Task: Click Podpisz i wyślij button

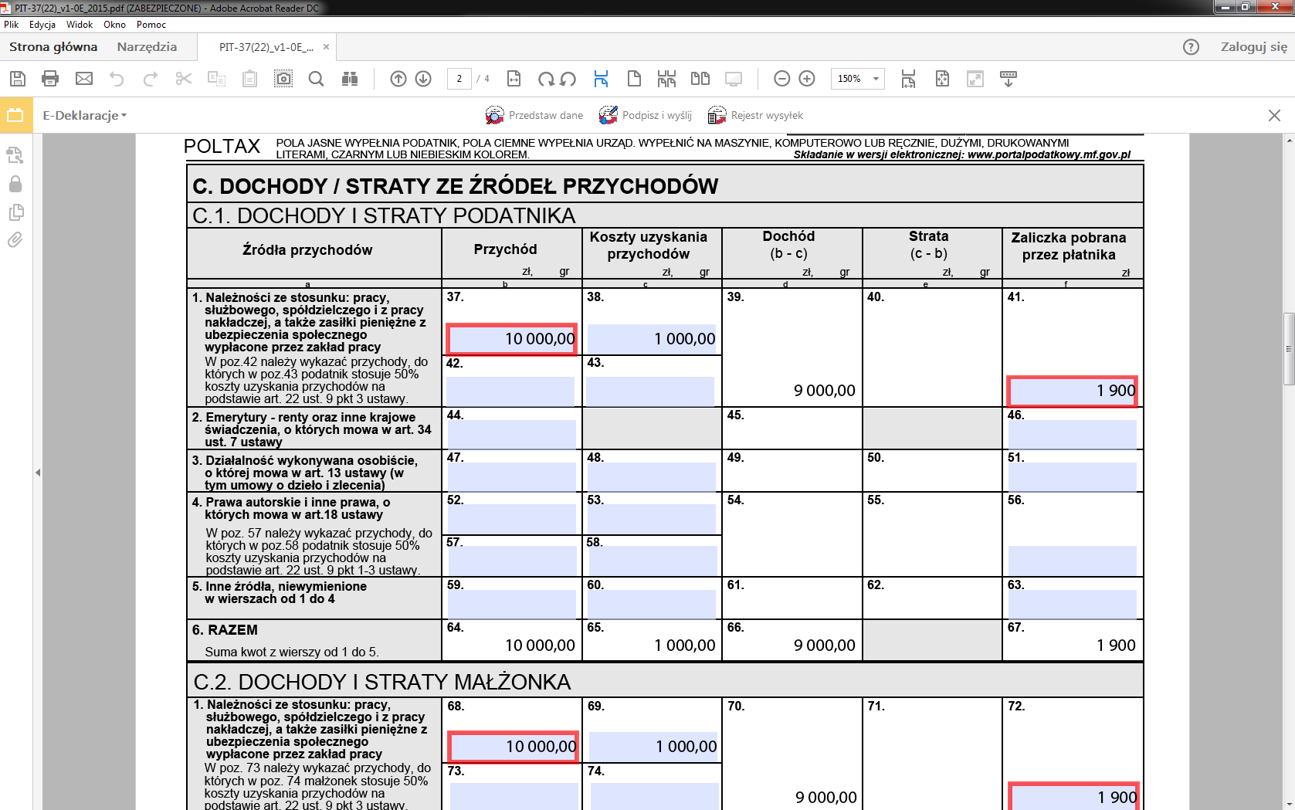Action: click(x=646, y=115)
